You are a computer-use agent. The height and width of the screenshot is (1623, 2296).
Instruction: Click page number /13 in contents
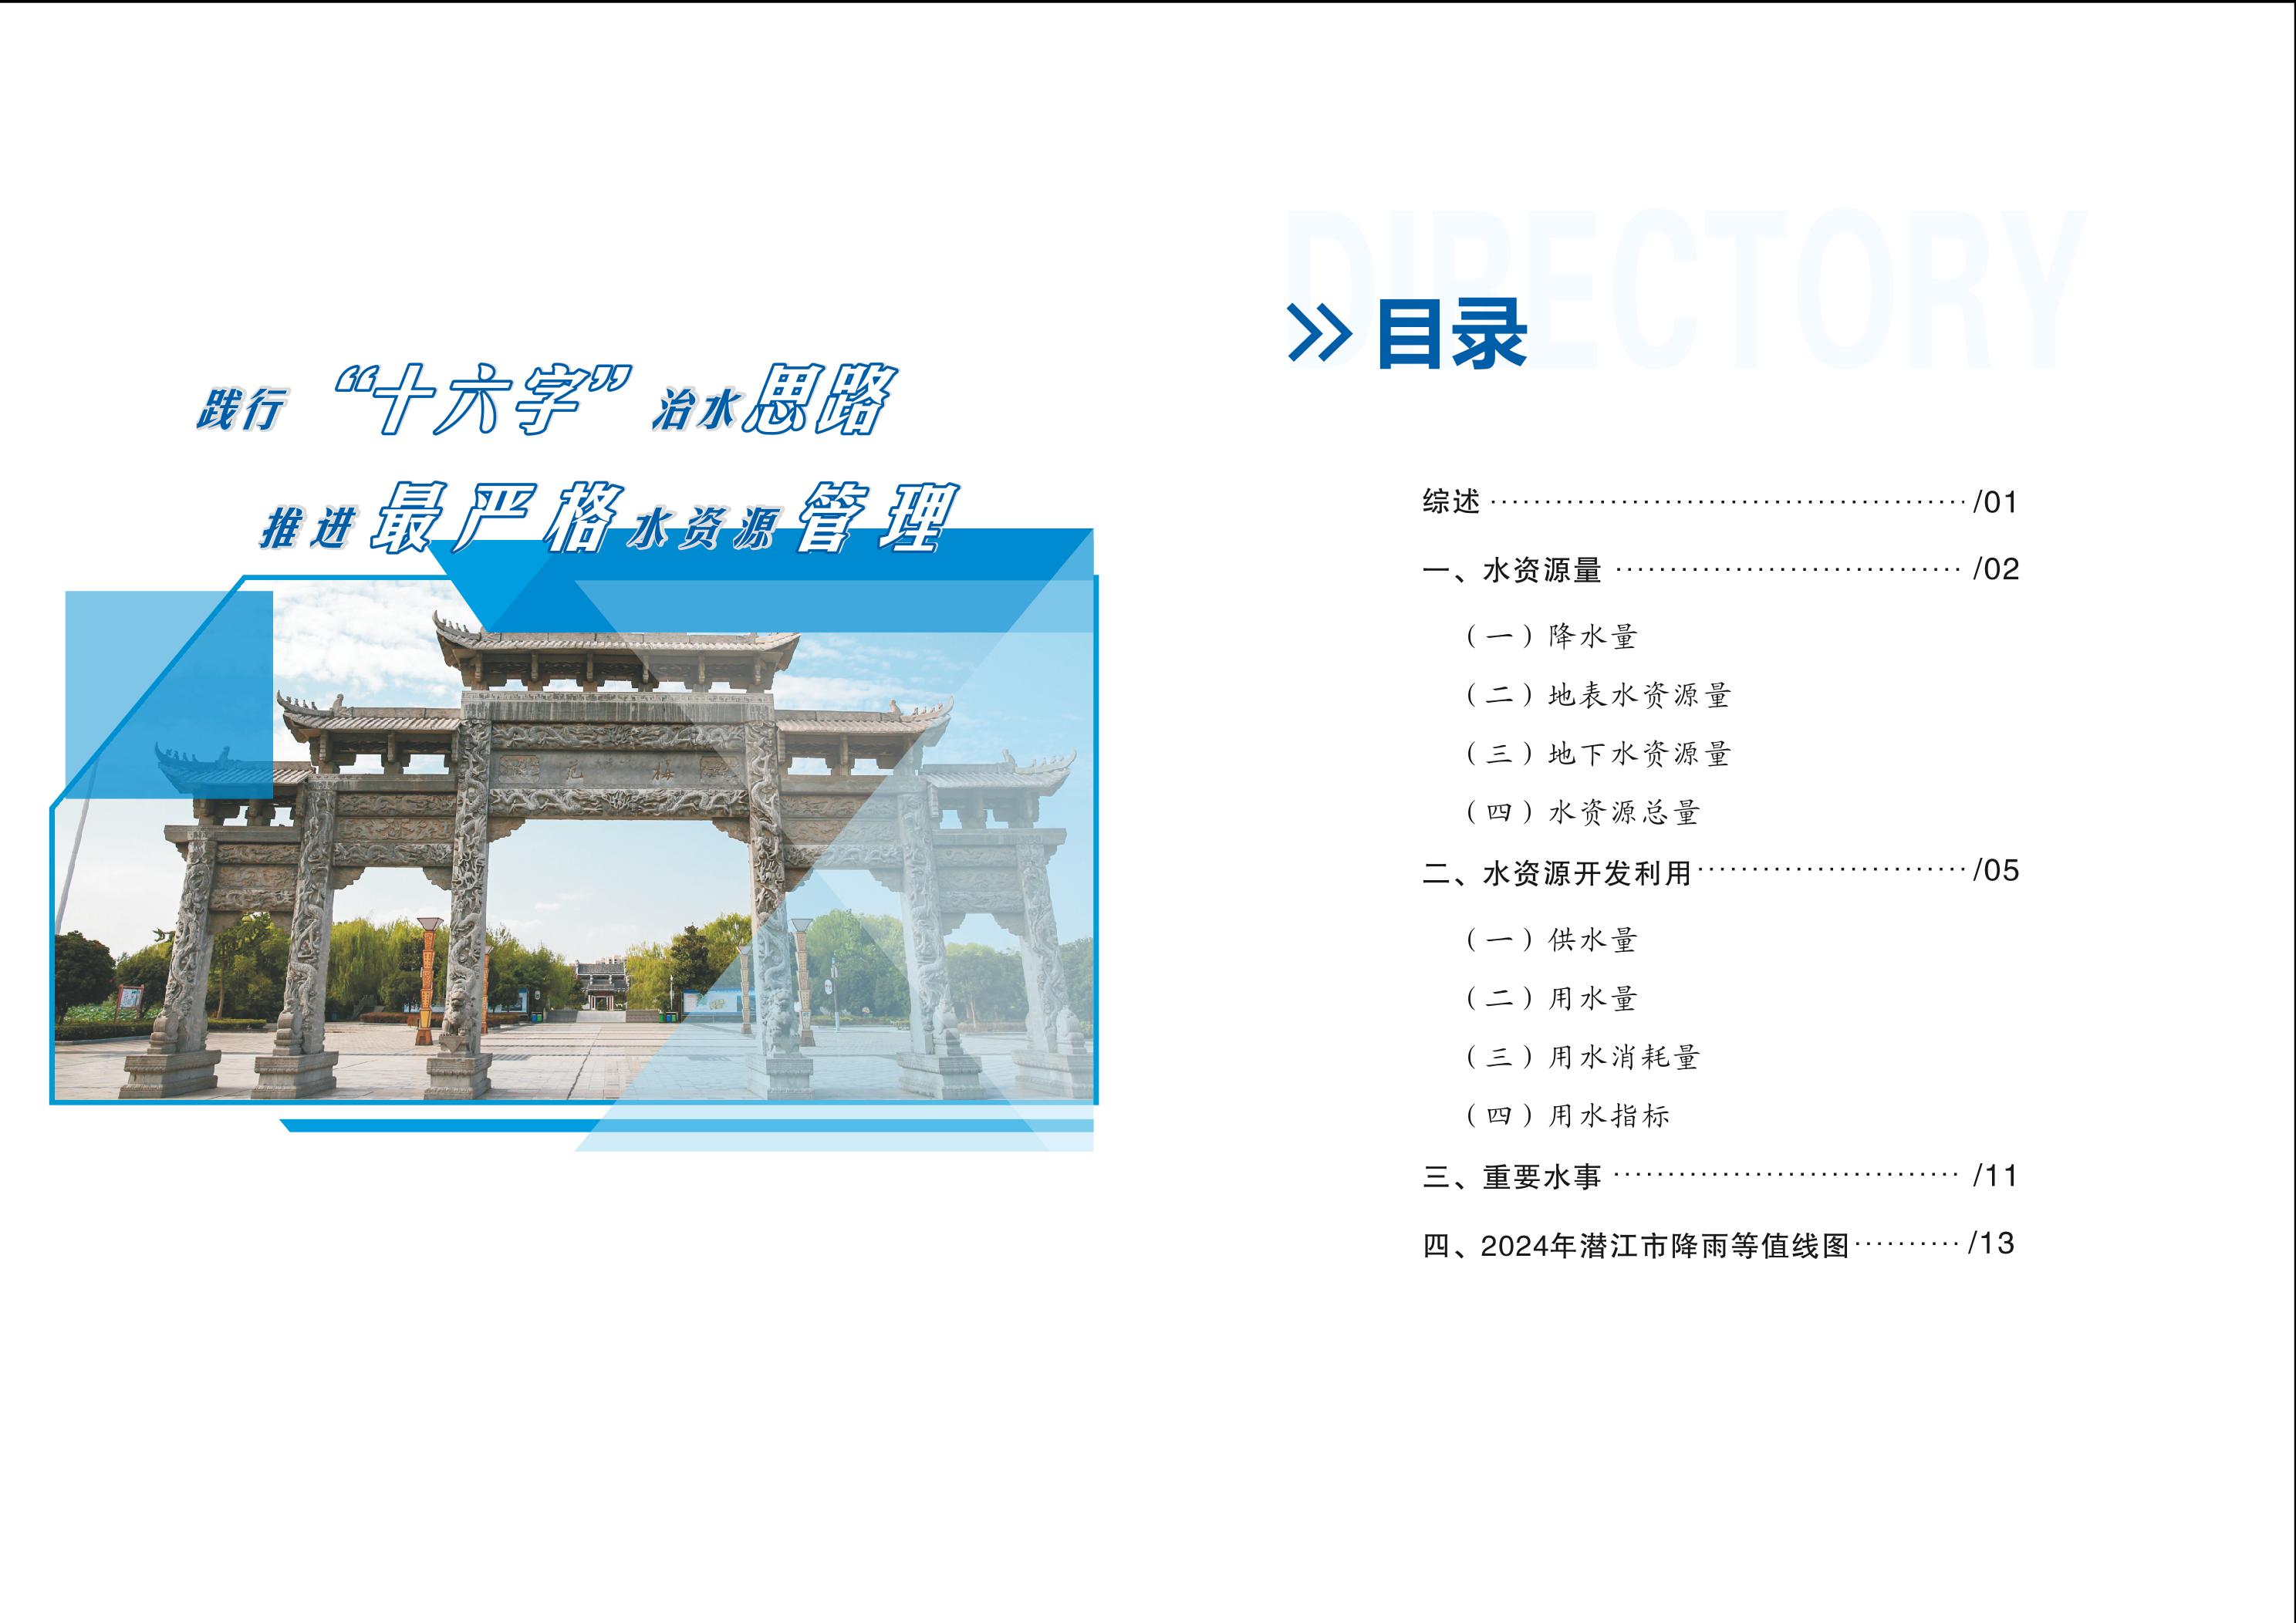1990,1243
